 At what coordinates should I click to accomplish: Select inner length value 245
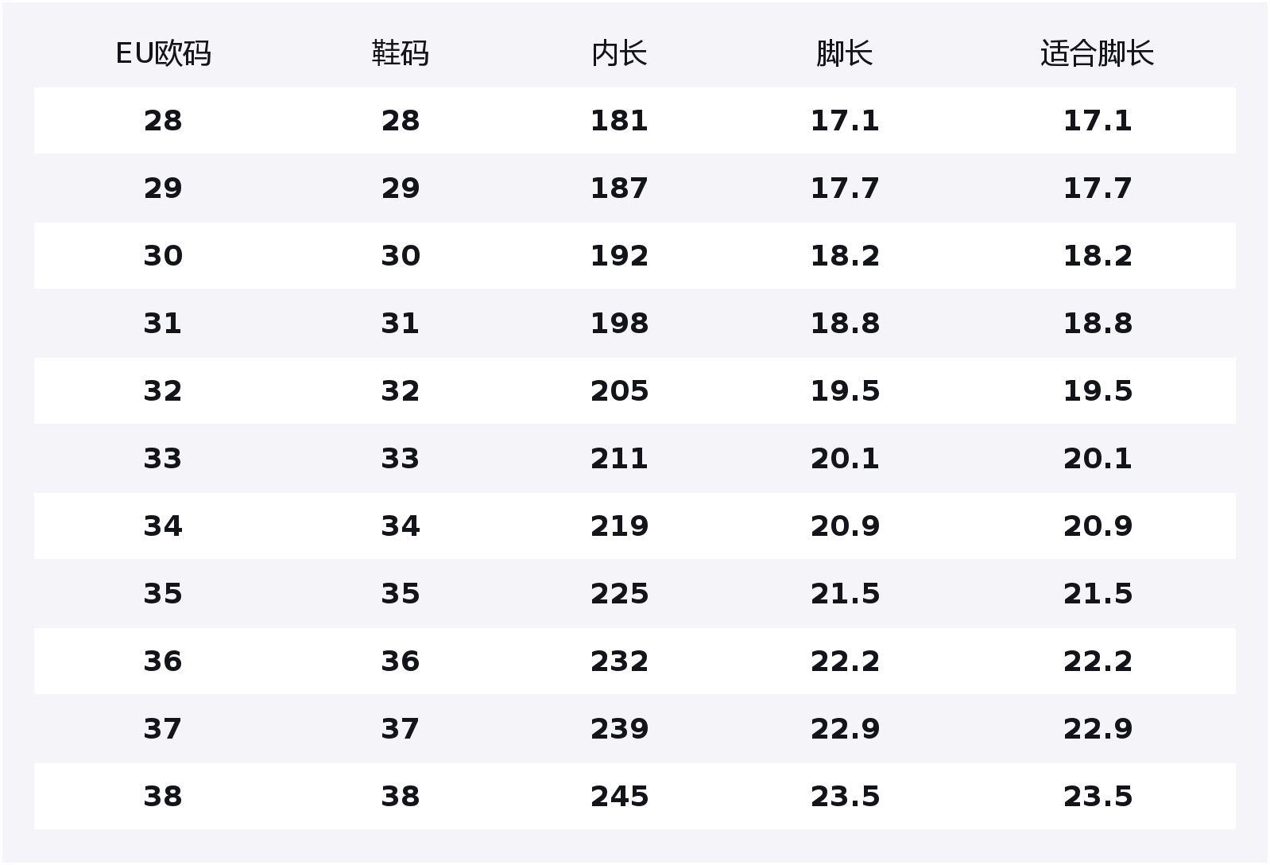pos(619,797)
